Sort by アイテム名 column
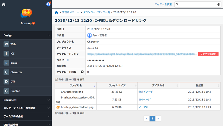 pos(158,85)
